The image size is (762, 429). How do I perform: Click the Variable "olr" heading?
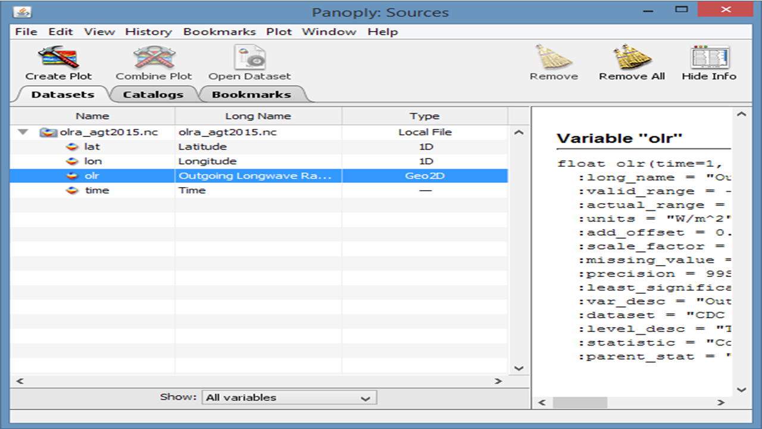point(620,139)
